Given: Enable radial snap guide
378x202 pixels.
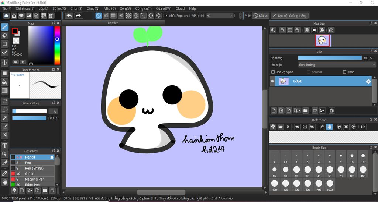Looking at the screenshot, I should 128,15.
